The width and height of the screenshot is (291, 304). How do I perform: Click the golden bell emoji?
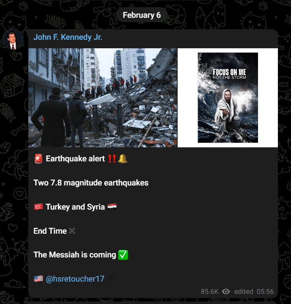123,159
